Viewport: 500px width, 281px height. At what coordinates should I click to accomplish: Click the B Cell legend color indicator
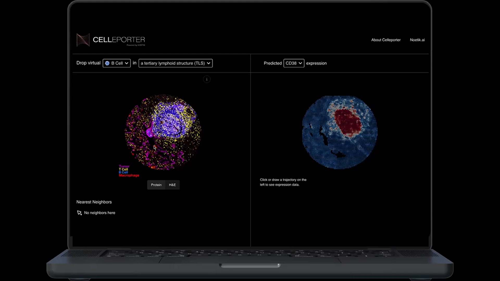click(123, 172)
